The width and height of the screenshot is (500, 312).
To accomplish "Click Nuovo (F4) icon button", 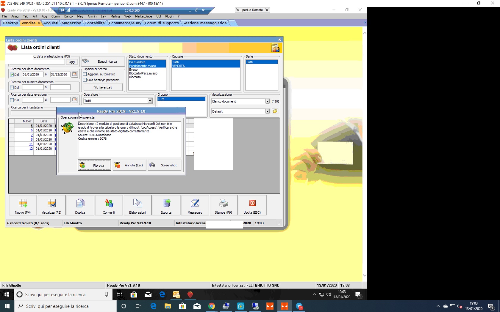I will pyautogui.click(x=23, y=205).
